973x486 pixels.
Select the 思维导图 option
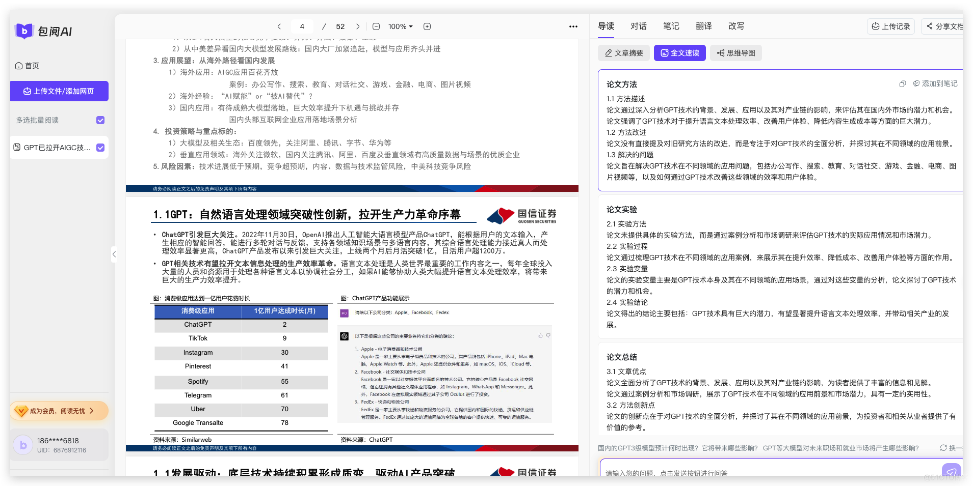tap(736, 53)
